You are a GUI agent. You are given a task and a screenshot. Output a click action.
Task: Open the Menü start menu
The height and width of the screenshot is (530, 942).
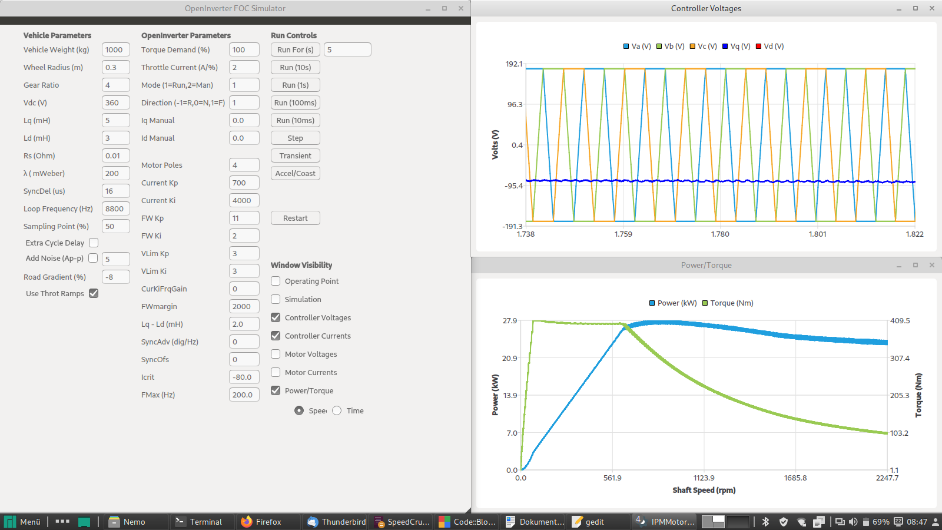click(x=23, y=522)
